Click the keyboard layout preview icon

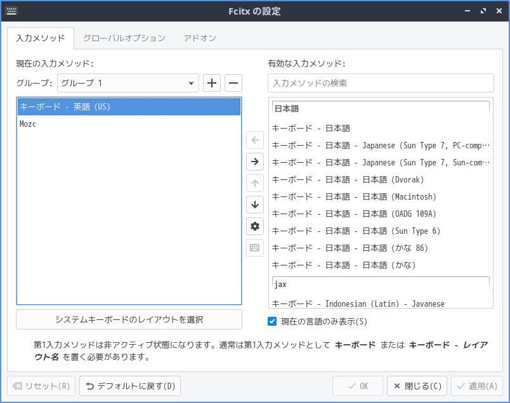click(254, 248)
